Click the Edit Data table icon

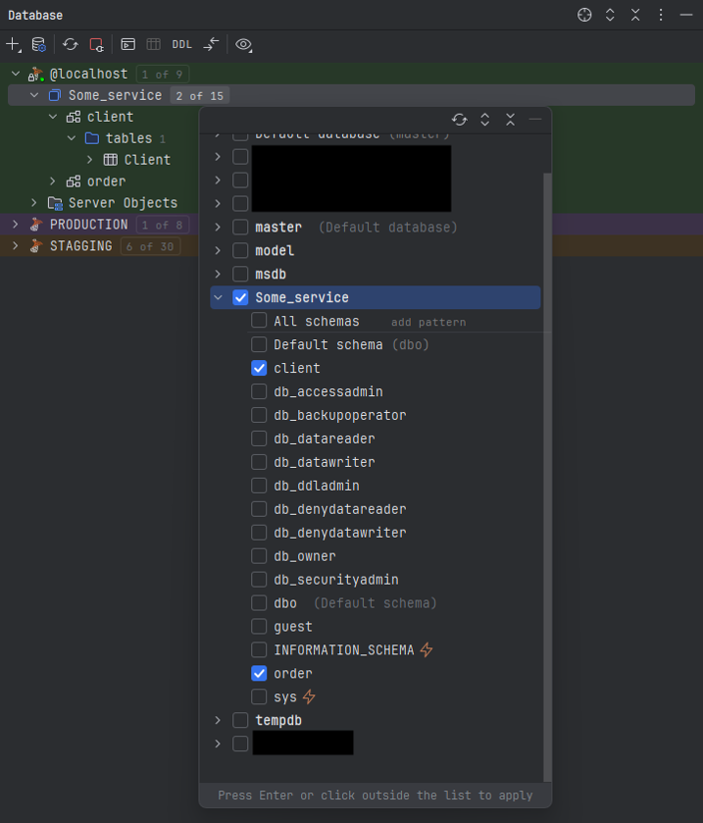[153, 44]
